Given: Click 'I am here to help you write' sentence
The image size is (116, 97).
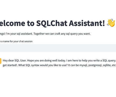Looking at the screenshot, I should (x=84, y=60).
